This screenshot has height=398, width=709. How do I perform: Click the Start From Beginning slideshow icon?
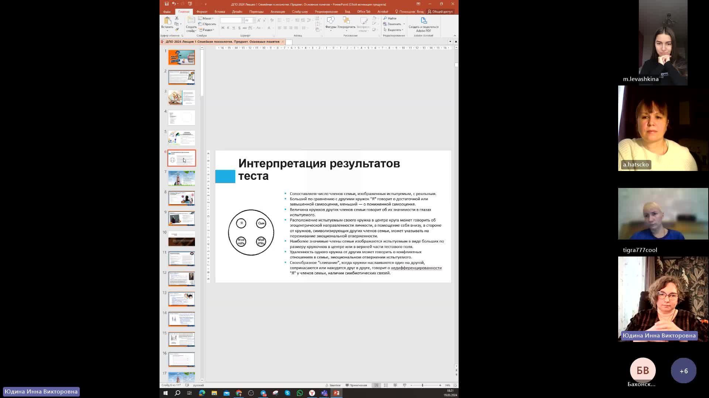point(190,4)
